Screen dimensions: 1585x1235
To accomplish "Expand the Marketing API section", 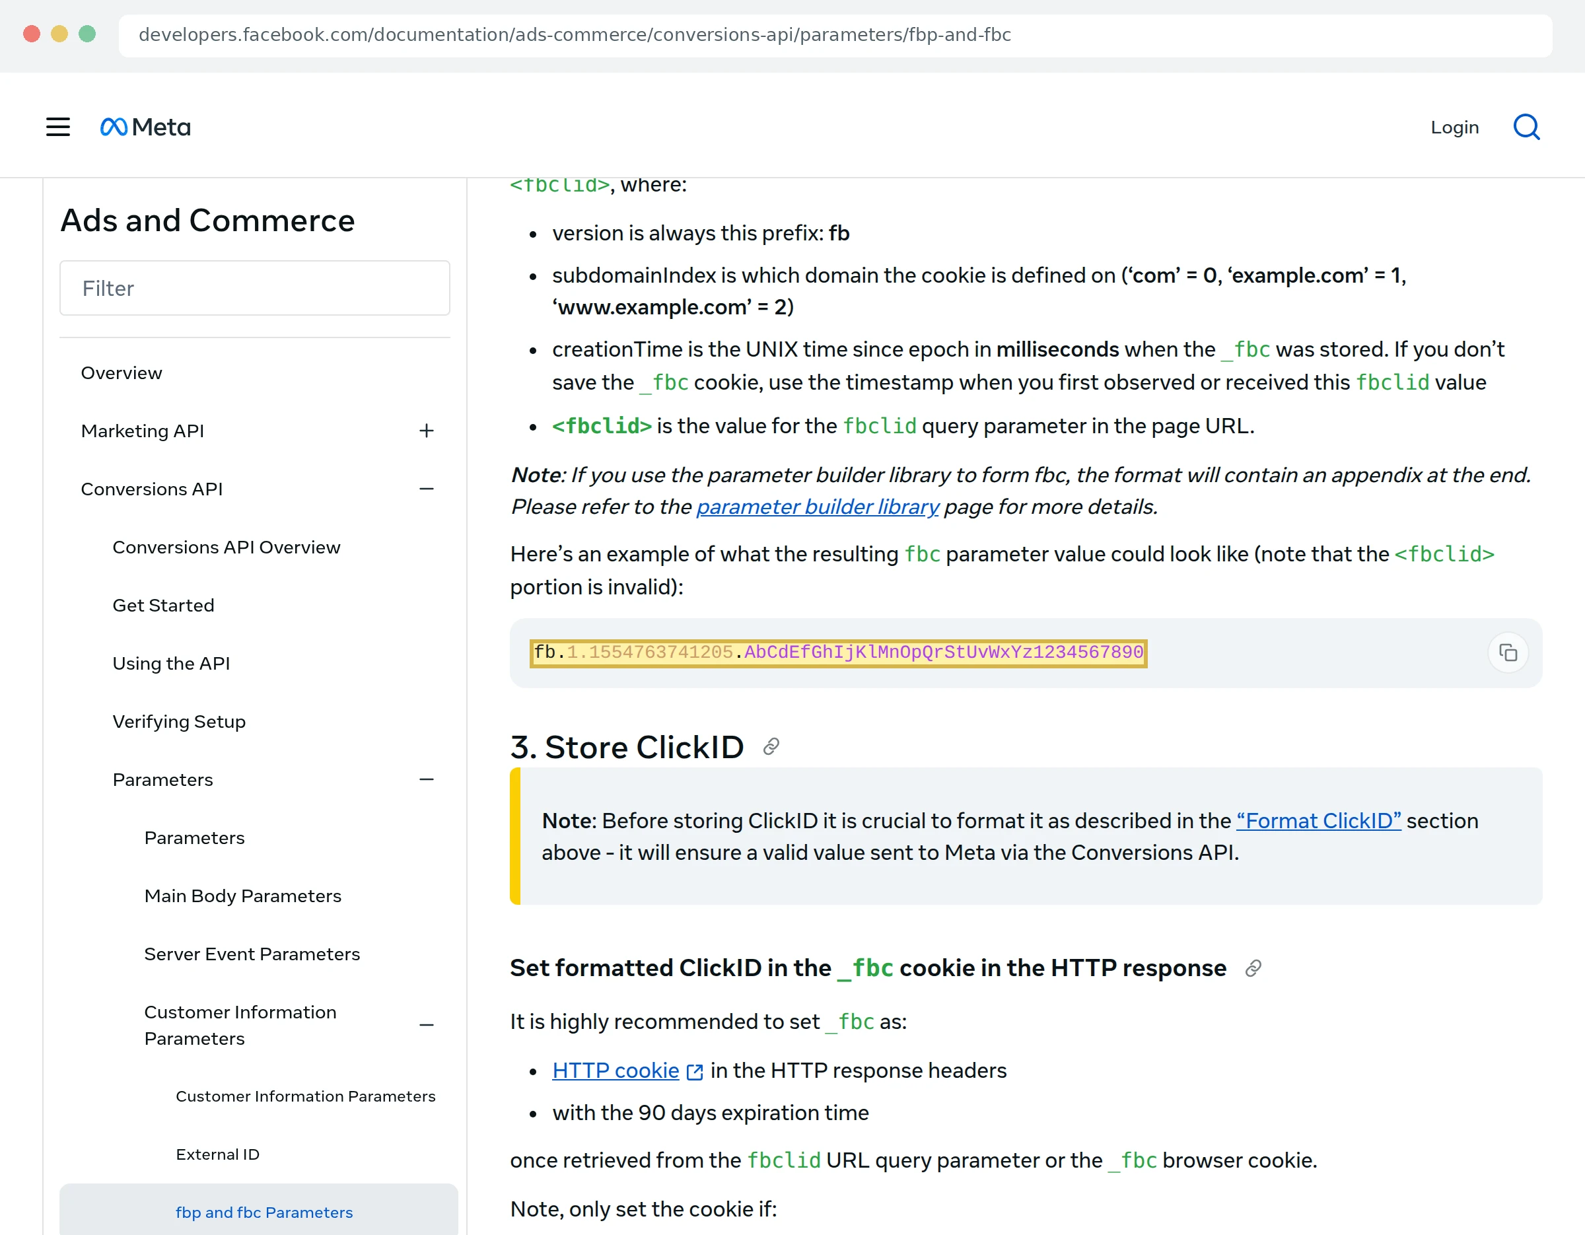I will pyautogui.click(x=427, y=431).
